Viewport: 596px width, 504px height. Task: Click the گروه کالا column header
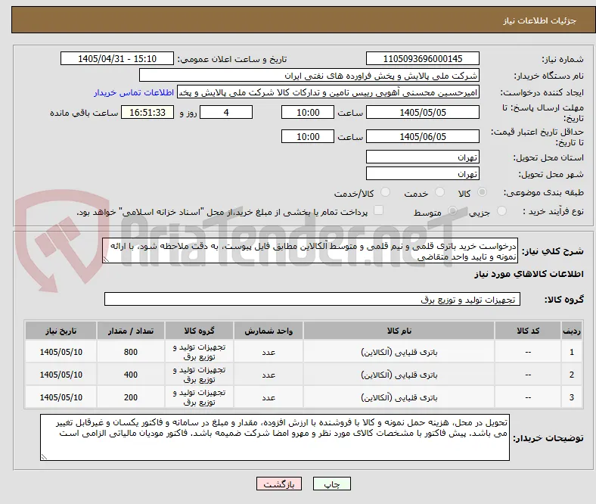point(199,331)
